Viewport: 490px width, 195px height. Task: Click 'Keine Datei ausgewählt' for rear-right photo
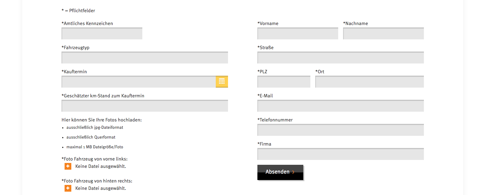point(101,188)
